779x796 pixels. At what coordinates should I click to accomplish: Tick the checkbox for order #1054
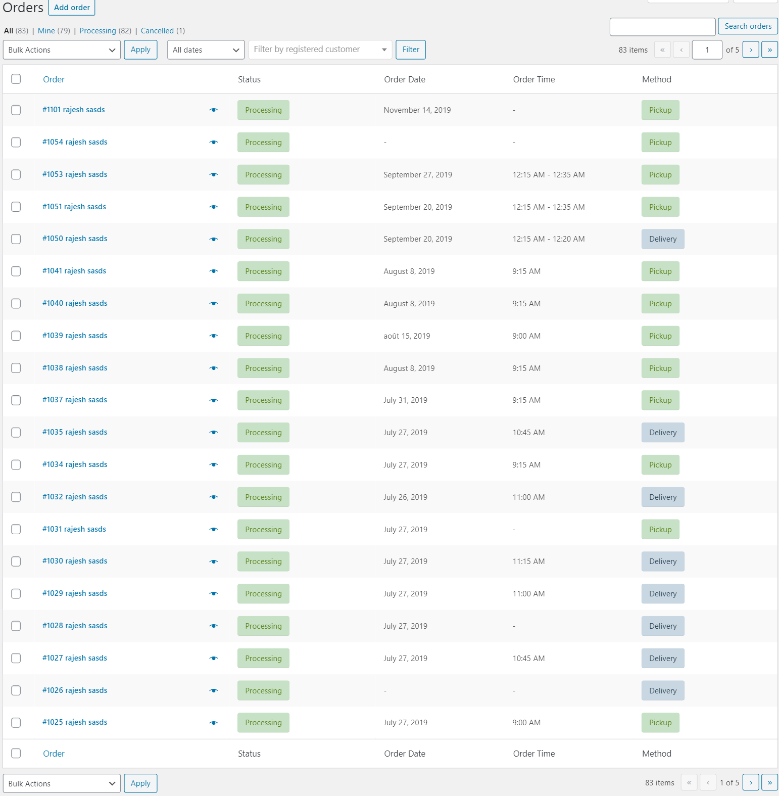tap(16, 143)
